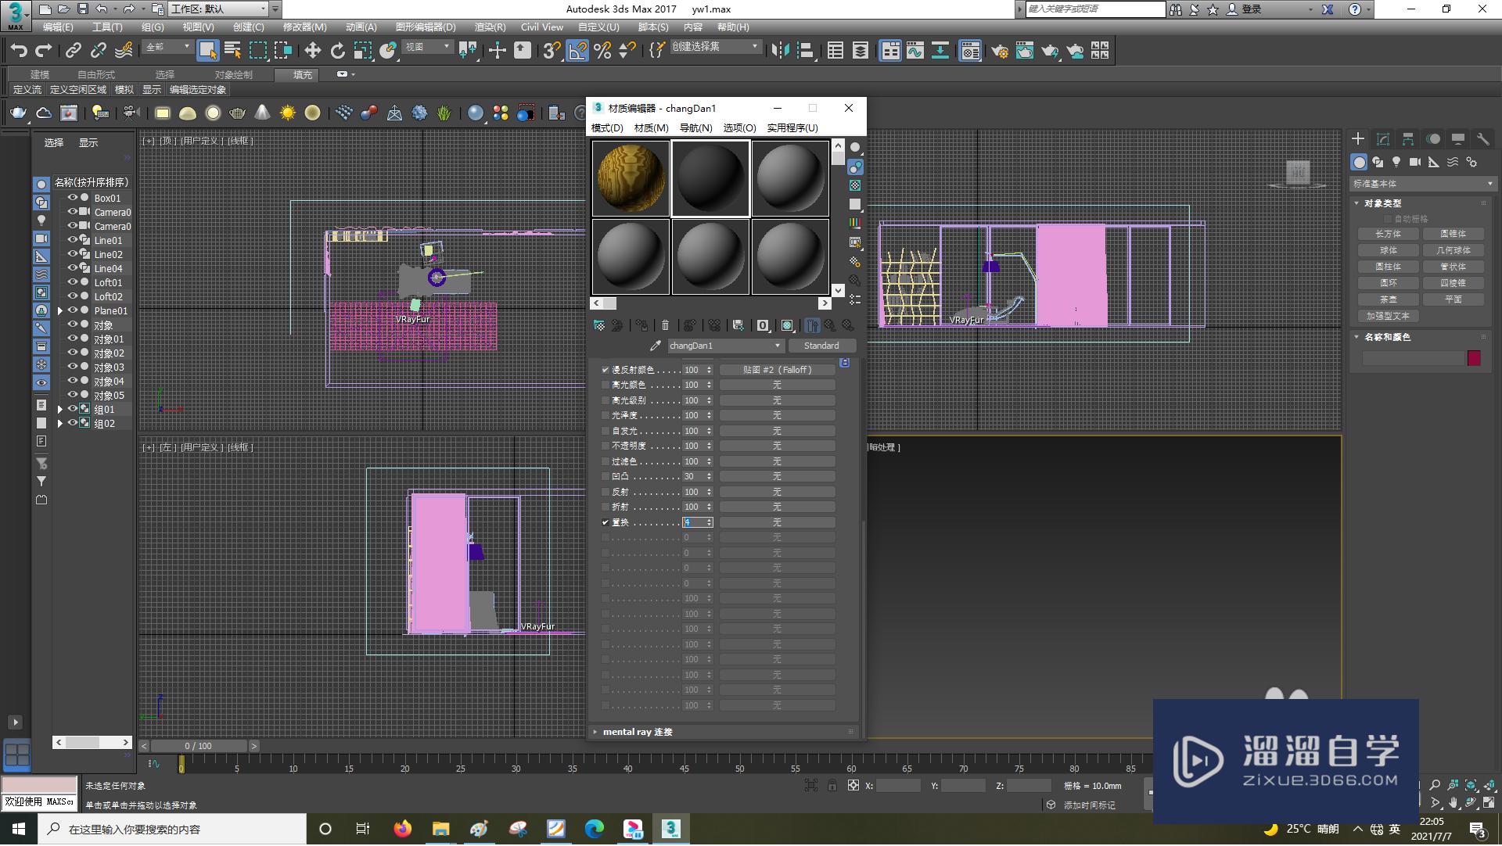Open the 渲染(R) menu

[x=490, y=27]
